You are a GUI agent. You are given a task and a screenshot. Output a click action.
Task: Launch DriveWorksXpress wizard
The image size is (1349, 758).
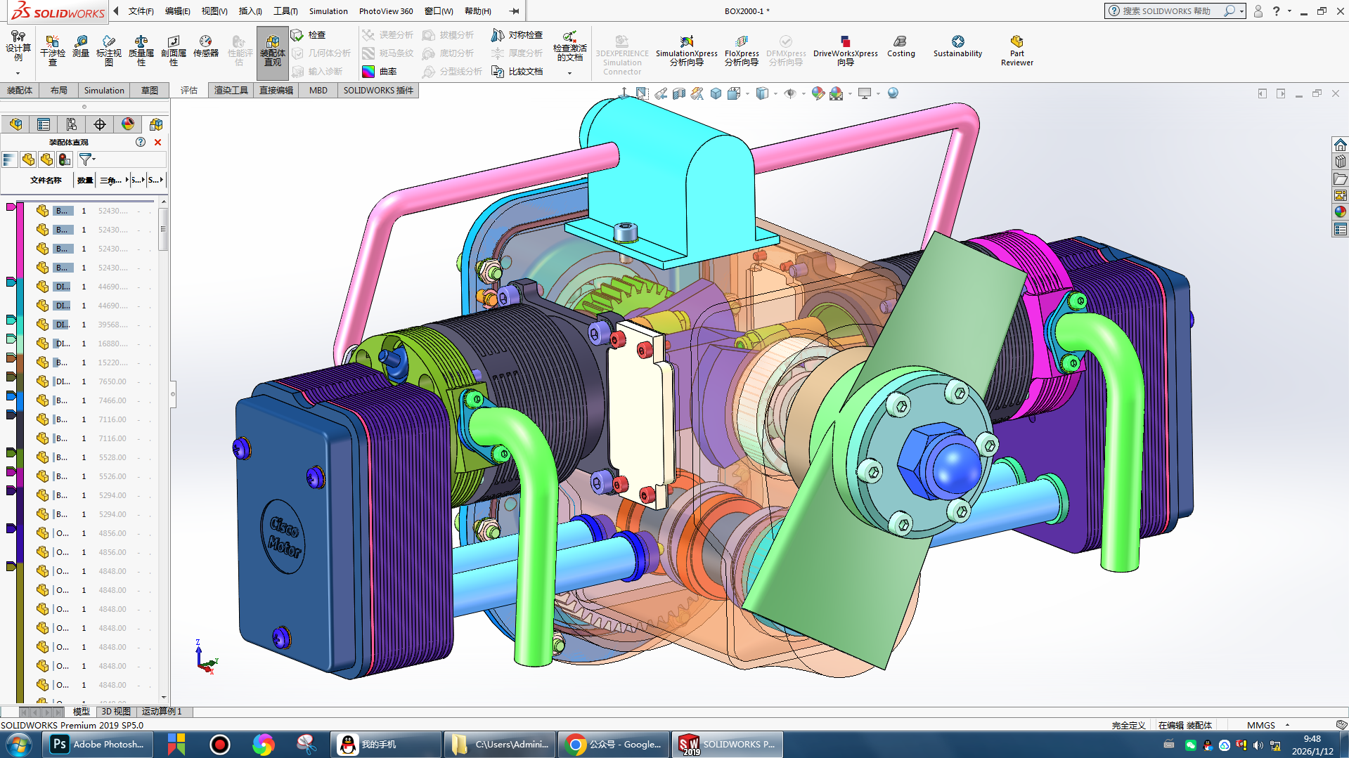[x=845, y=51]
